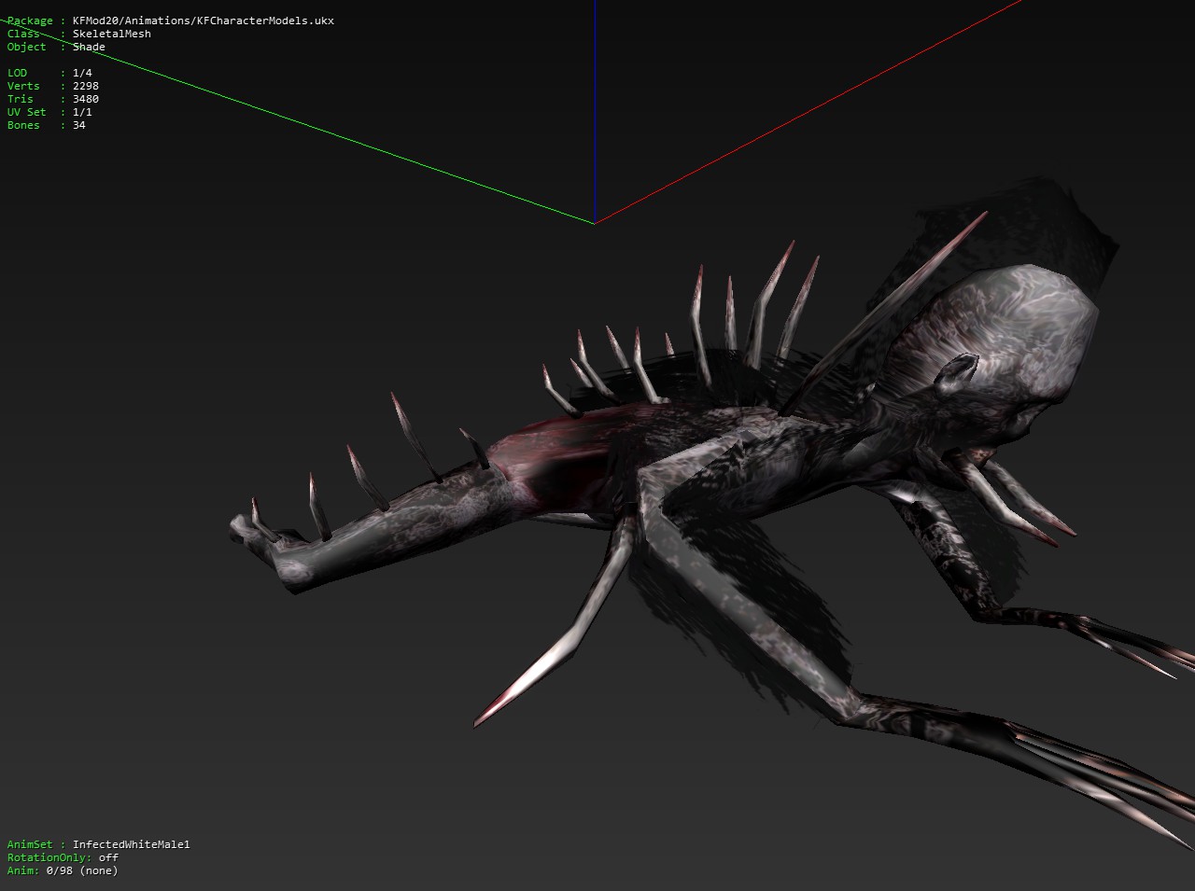The width and height of the screenshot is (1195, 891).
Task: Click the "Object" label
Action: (26, 47)
